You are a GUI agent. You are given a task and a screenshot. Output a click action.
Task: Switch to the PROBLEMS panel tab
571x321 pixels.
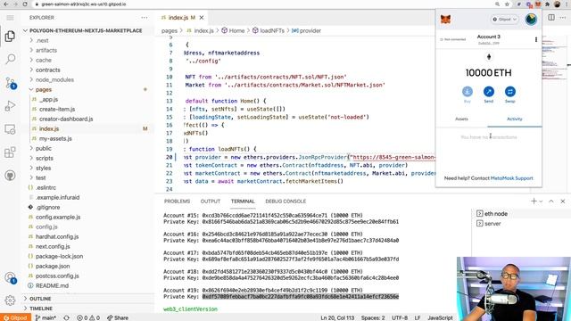(177, 202)
